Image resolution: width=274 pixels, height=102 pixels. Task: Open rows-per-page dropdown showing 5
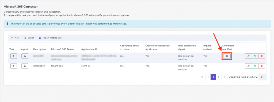[x=262, y=77]
